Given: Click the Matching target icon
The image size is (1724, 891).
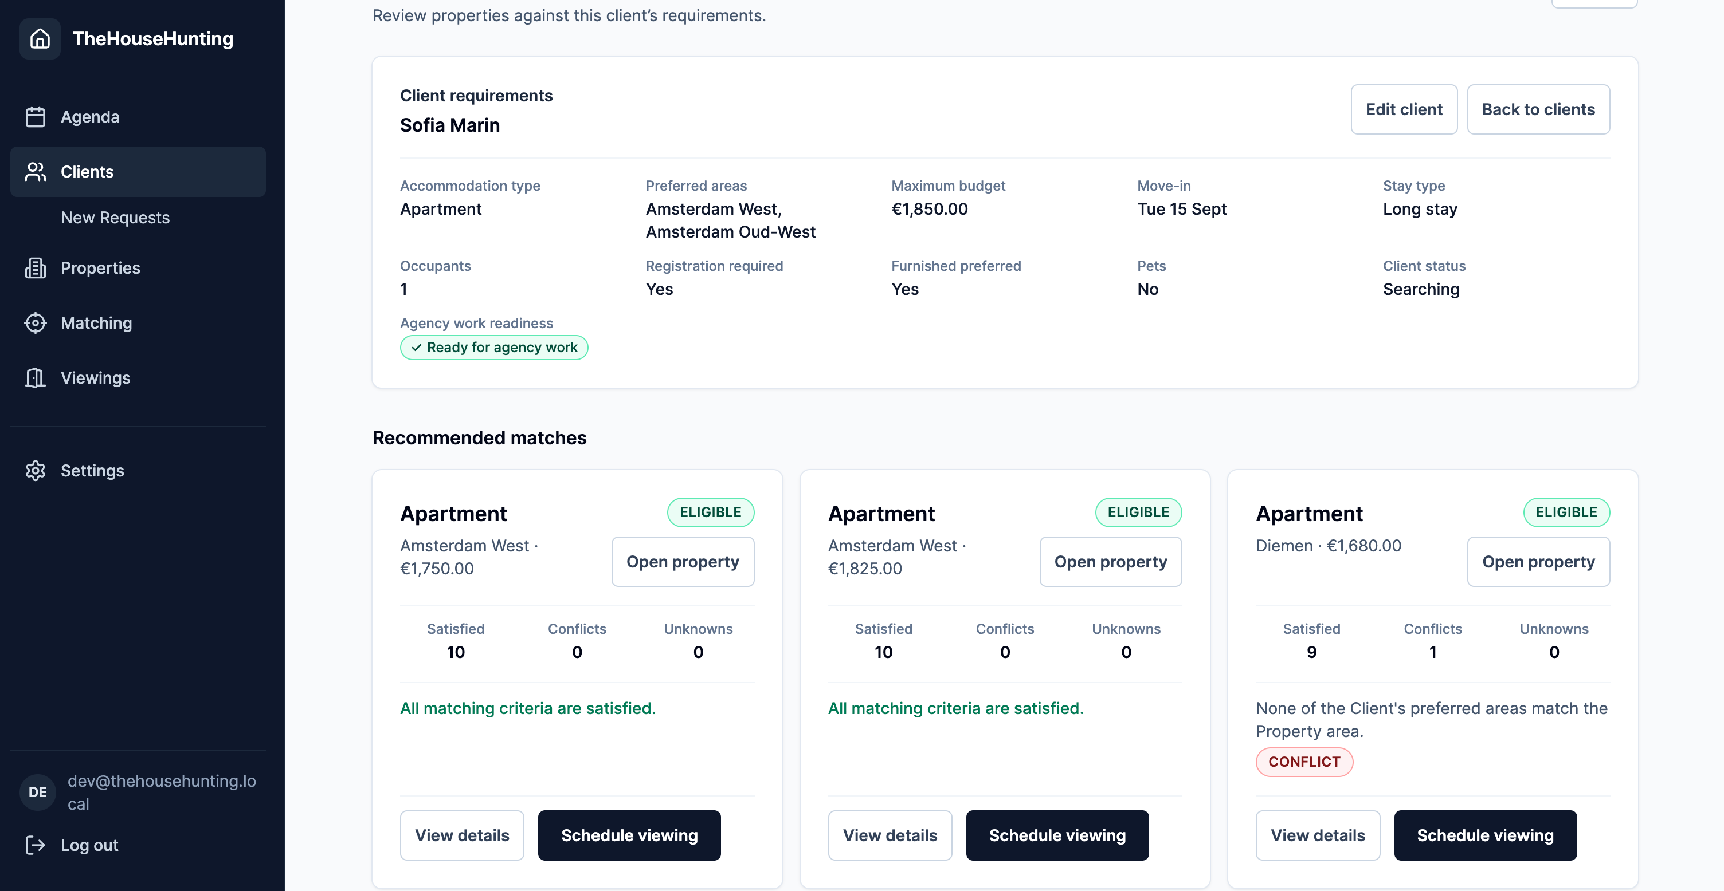Looking at the screenshot, I should pos(36,323).
